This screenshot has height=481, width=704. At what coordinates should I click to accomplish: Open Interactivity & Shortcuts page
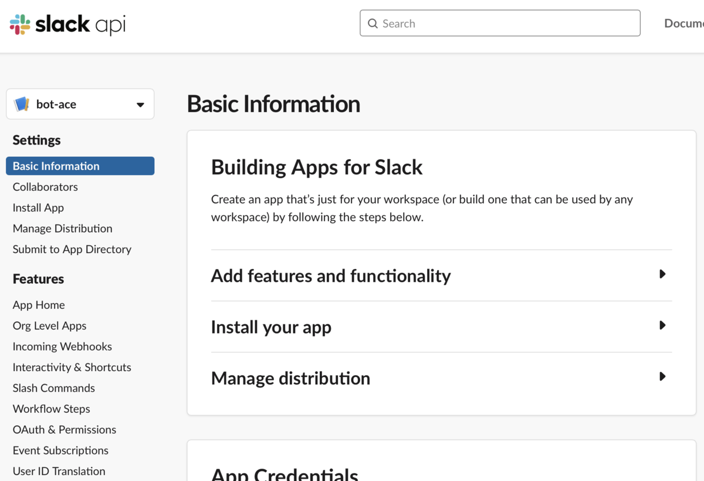[x=72, y=367]
